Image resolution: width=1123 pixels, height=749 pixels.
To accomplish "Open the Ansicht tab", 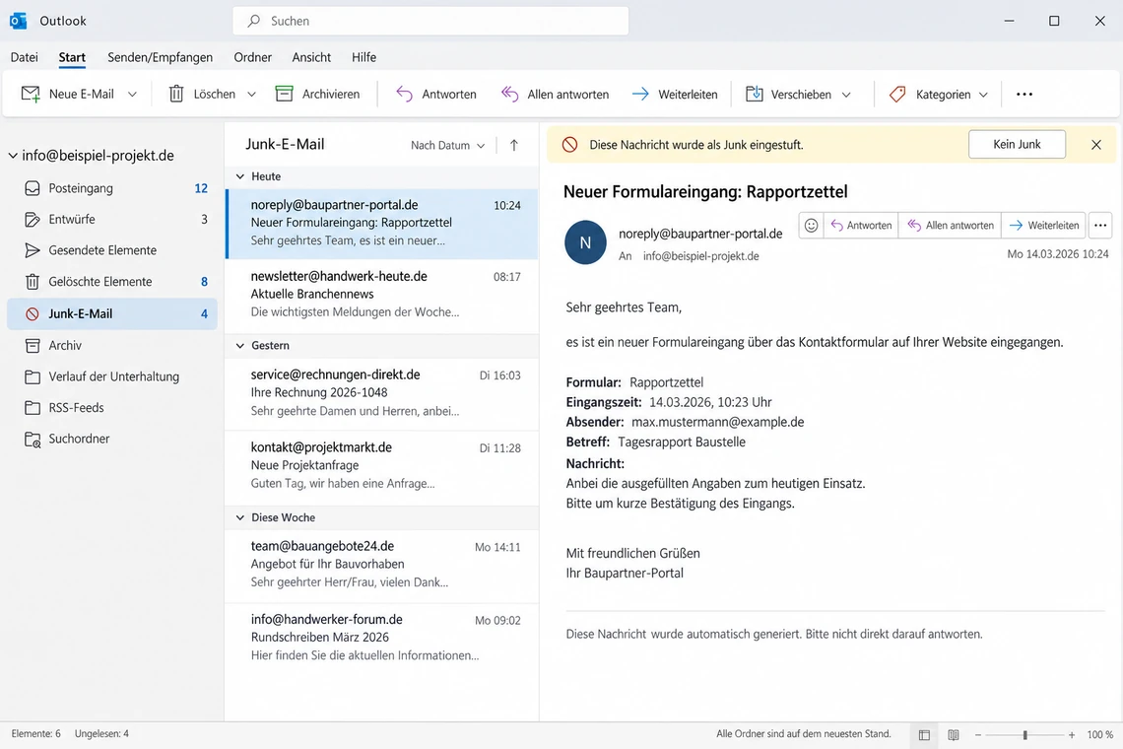I will coord(311,57).
